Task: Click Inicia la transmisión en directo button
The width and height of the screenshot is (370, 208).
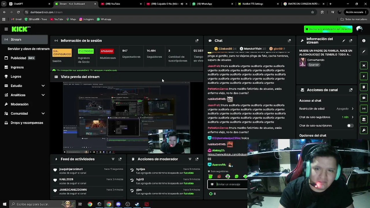Action: 328,29
